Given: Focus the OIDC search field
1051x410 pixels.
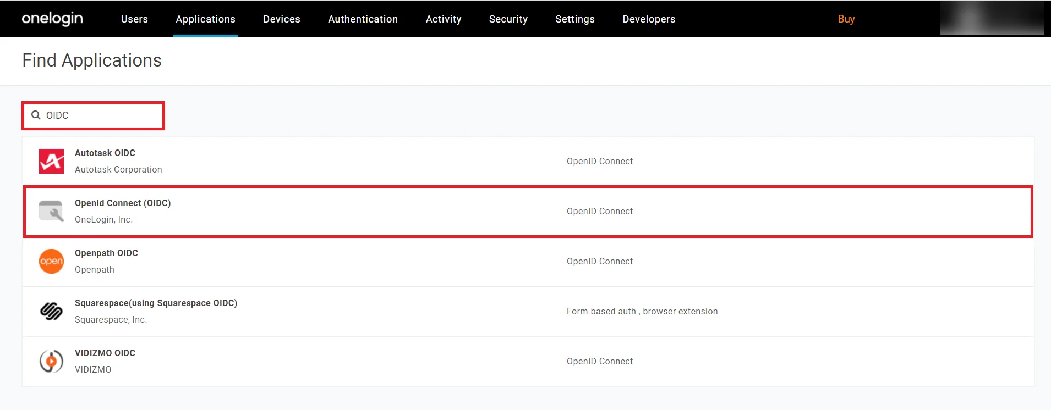Looking at the screenshot, I should pos(93,115).
